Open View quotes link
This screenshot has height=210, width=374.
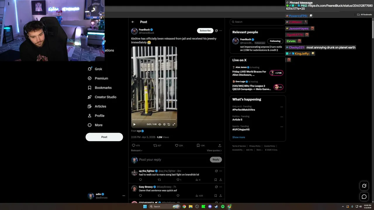(x=214, y=150)
